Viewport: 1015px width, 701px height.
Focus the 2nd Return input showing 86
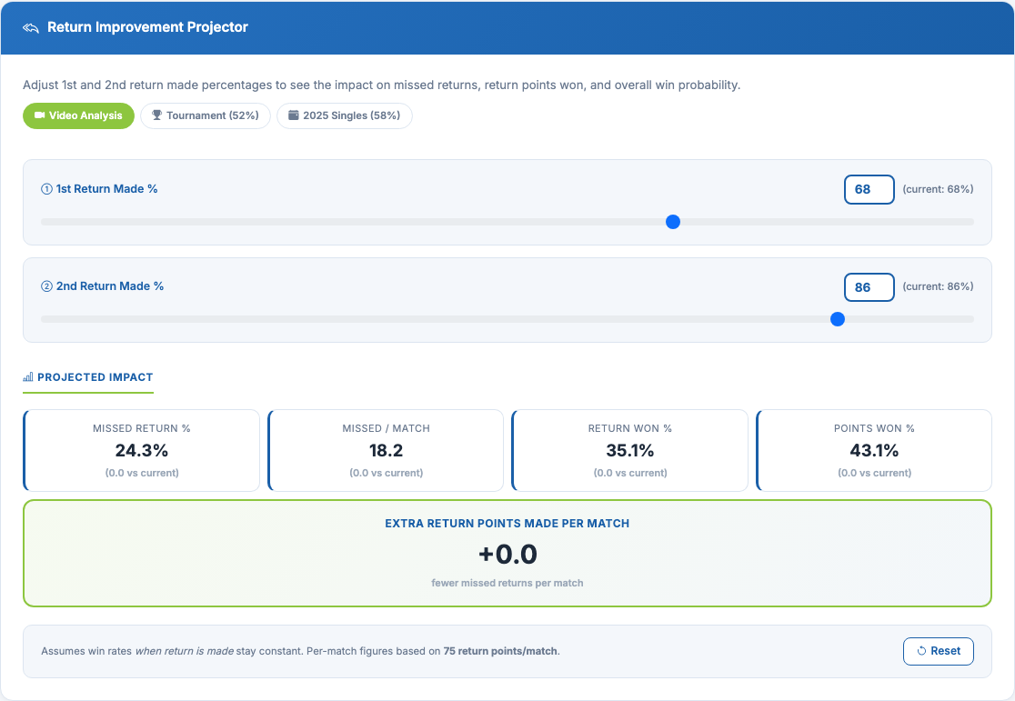[x=869, y=286]
